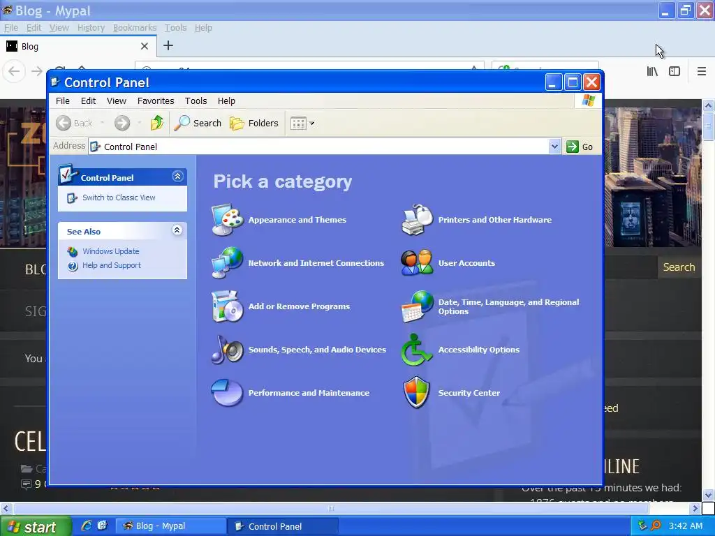Viewport: 715px width, 536px height.
Task: Open Performance and Maintenance pie icon
Action: (227, 392)
